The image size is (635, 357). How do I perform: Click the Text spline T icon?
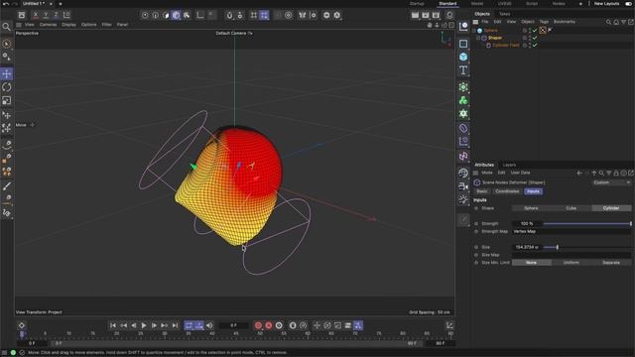click(x=463, y=70)
